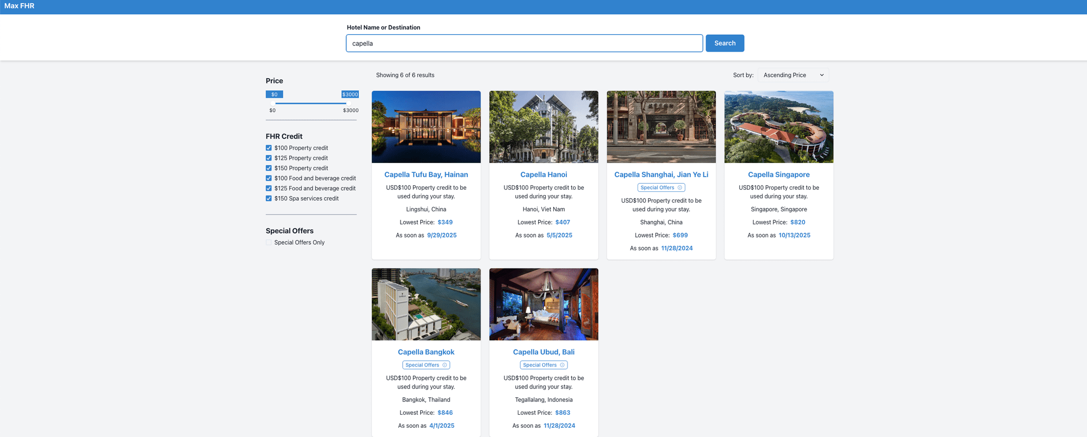Click the Max FHR header title
The width and height of the screenshot is (1087, 437).
point(20,6)
